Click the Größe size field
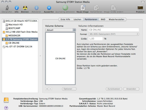Image resolution: width=146 pixels, height=110 pixels. (x=96, y=39)
